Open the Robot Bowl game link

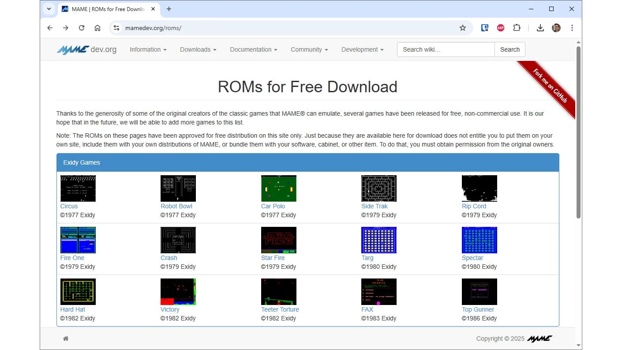[176, 206]
